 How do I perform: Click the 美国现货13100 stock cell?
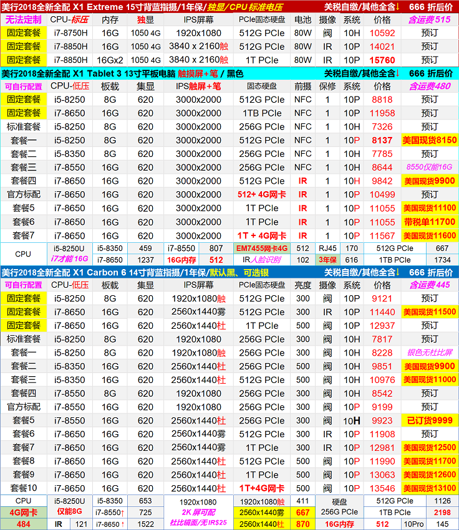coord(429,488)
